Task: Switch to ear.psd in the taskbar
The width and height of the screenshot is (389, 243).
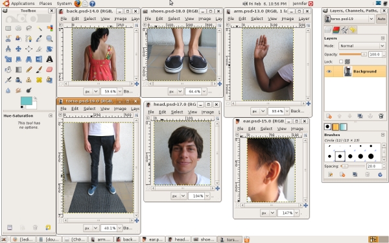Action: (x=152, y=239)
